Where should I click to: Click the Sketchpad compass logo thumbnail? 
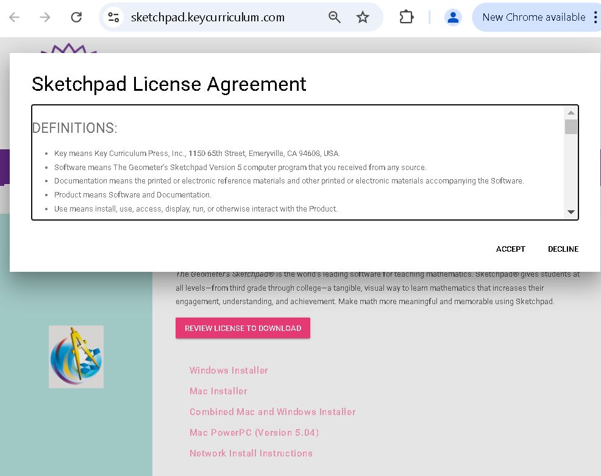(x=76, y=357)
